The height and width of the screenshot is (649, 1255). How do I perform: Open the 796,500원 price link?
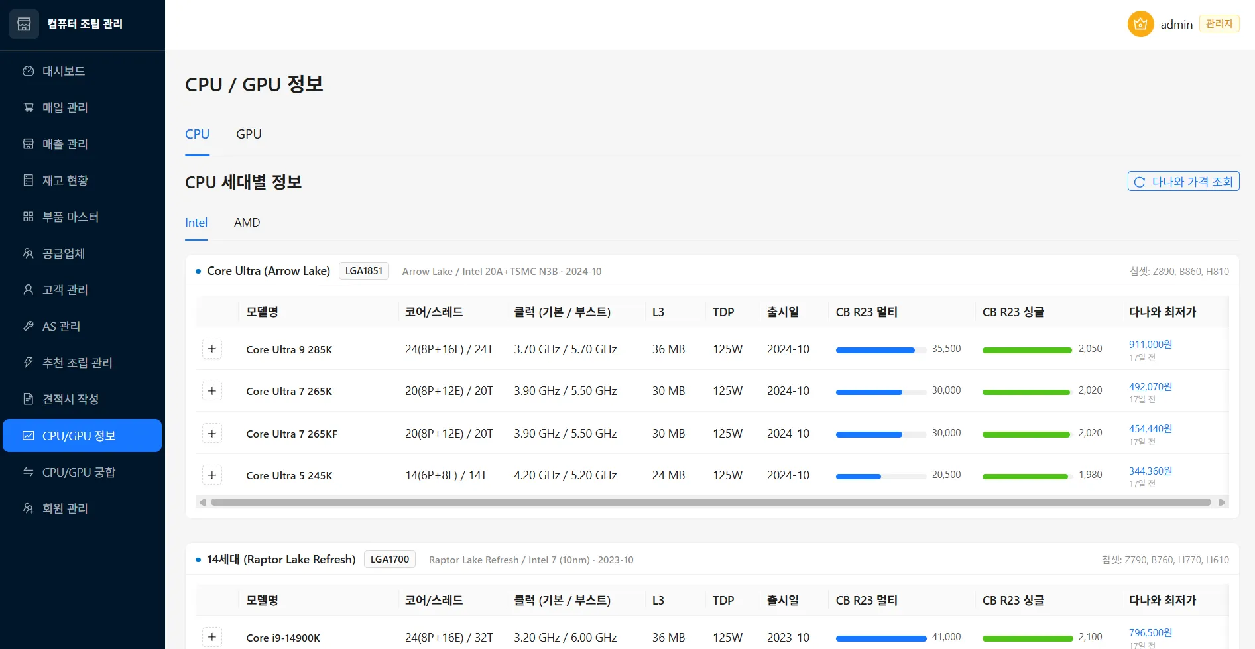pos(1150,633)
